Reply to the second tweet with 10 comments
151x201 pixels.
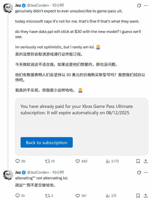pos(20,196)
